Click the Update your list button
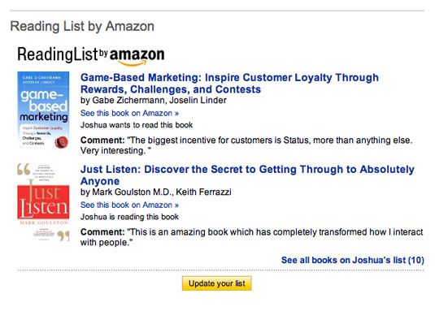The height and width of the screenshot is (311, 435). click(216, 283)
